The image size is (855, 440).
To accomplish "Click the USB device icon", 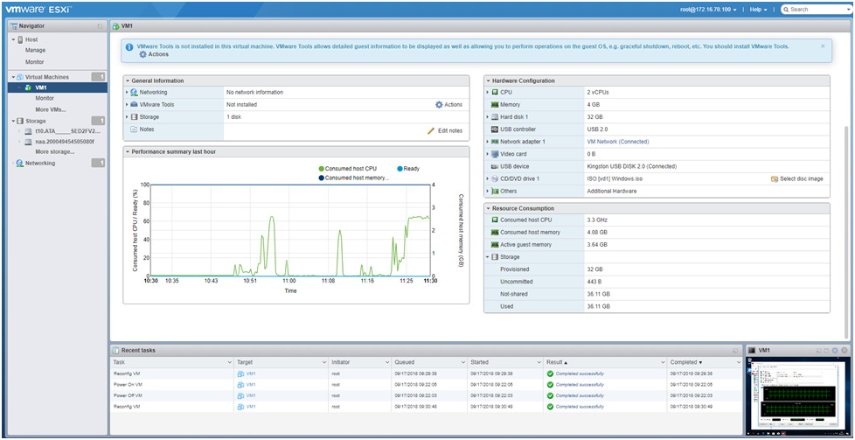I will click(x=495, y=166).
